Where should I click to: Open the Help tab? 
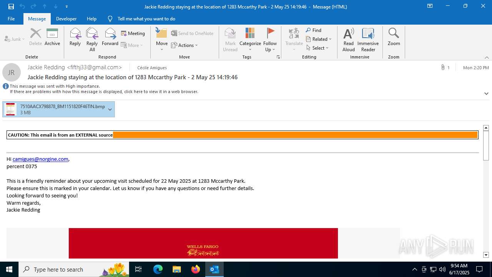(91, 19)
